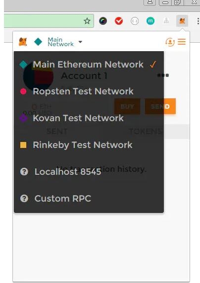Click the orange SEND button
This screenshot has width=200, height=283.
click(x=160, y=106)
